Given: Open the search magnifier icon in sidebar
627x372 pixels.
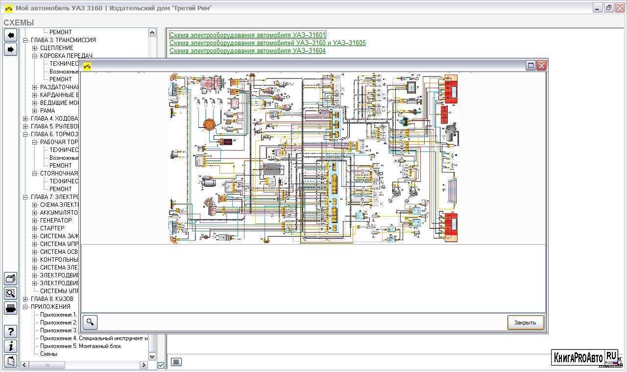Looking at the screenshot, I should pyautogui.click(x=10, y=293).
